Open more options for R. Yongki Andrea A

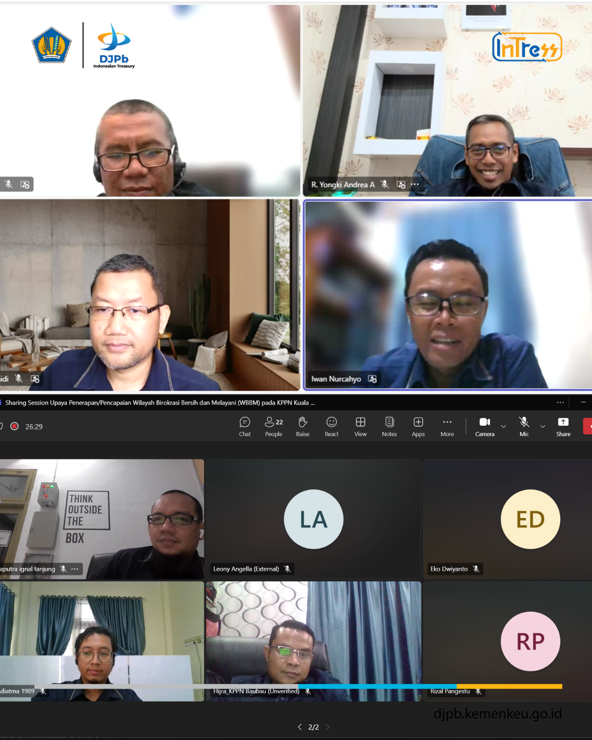coord(415,185)
